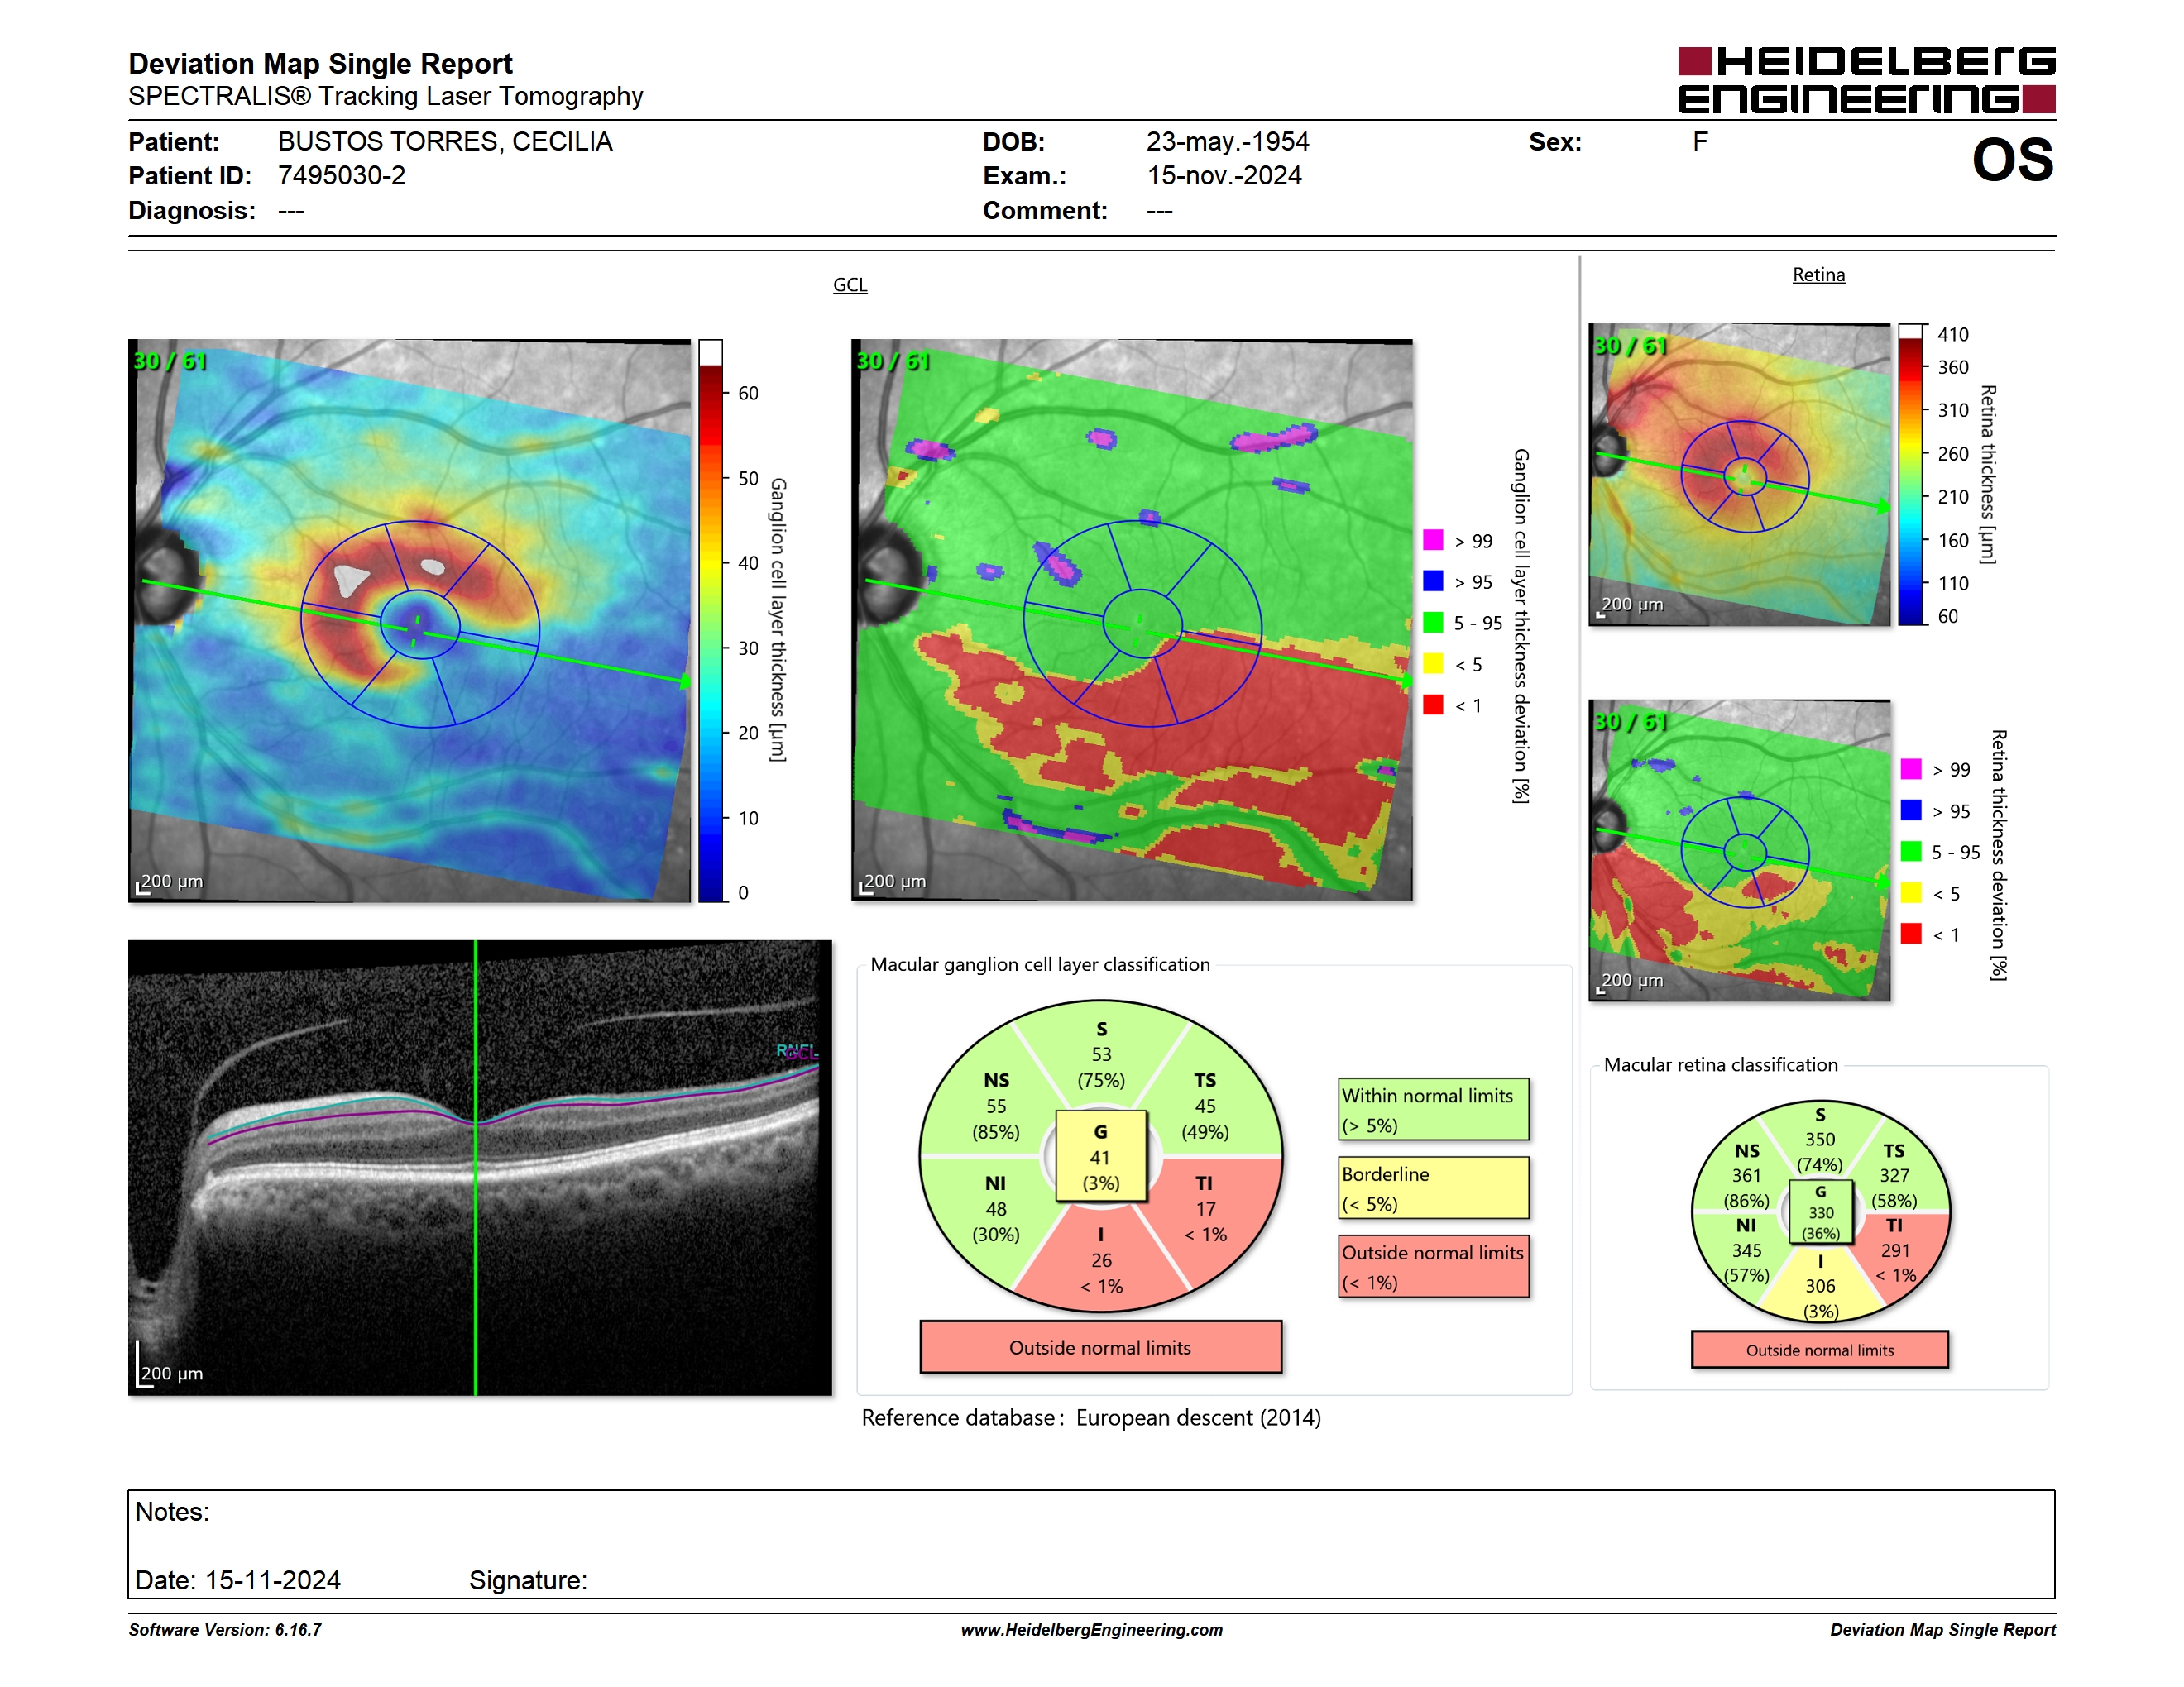Viewport: 2184px width, 1687px height.
Task: Click the Macular ganglion cell layer classification heading
Action: point(1040,964)
